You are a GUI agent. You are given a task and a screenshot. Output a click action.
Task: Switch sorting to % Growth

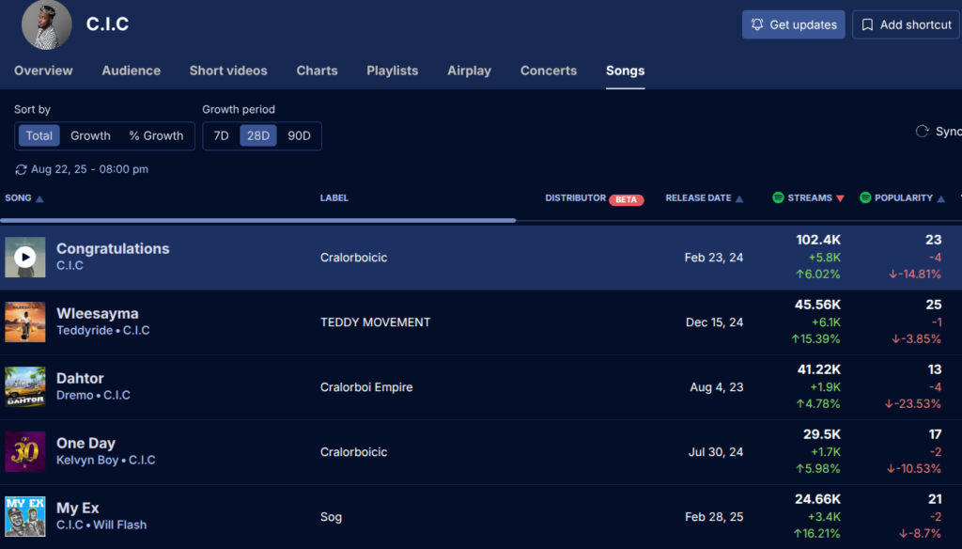click(x=156, y=135)
